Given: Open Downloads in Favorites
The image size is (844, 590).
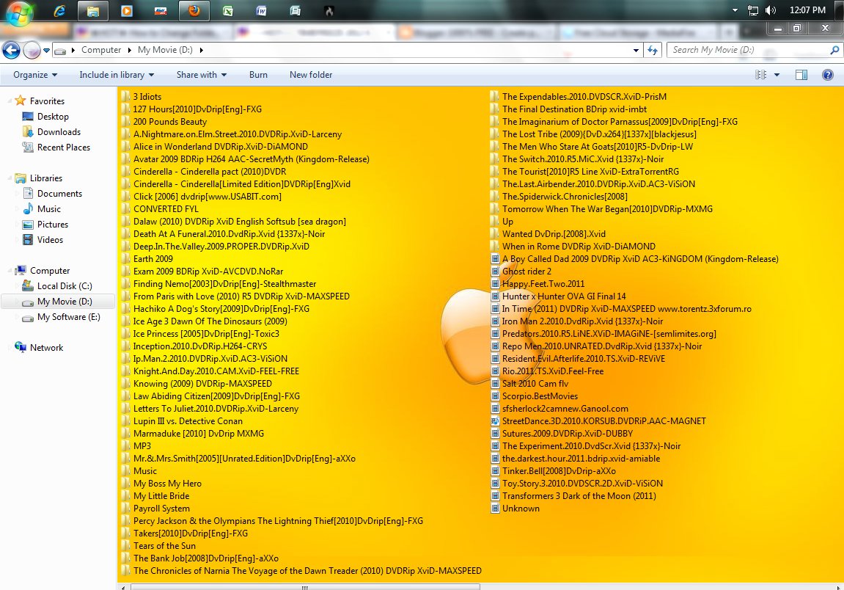Looking at the screenshot, I should [59, 132].
